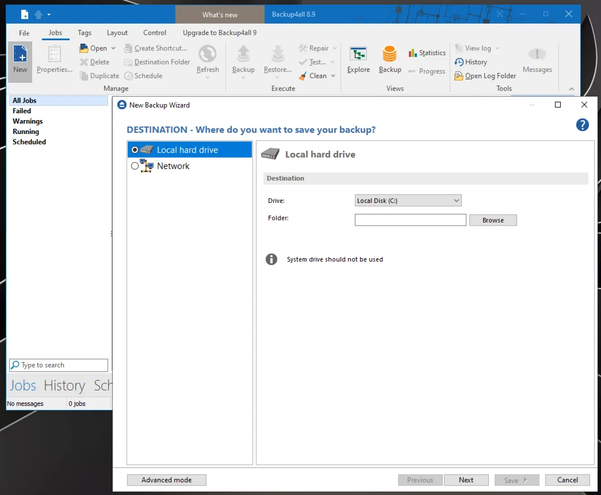
Task: Select the Network destination radio button
Action: (135, 166)
